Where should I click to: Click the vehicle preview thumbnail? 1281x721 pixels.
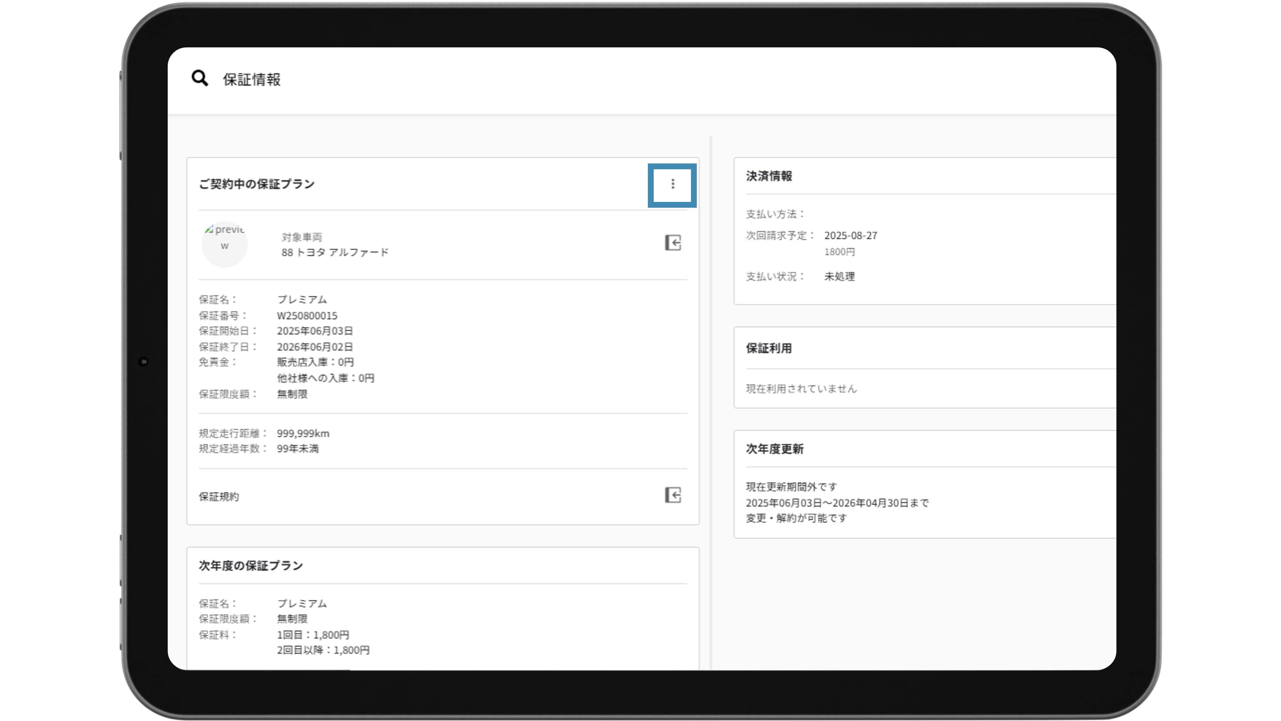[225, 244]
